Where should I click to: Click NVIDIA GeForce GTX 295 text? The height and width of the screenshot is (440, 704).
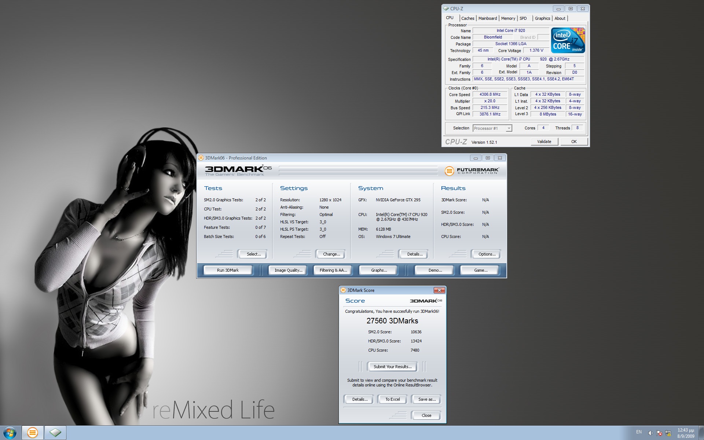(398, 200)
